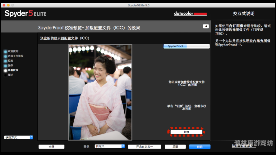Screen dimensions: 276x155
Task: Select the 选择工作流程 workflow step
Action: 16,56
